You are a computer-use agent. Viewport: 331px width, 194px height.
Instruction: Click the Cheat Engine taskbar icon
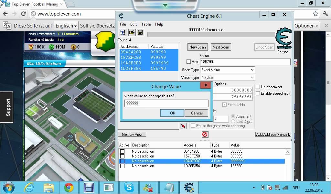(189, 187)
